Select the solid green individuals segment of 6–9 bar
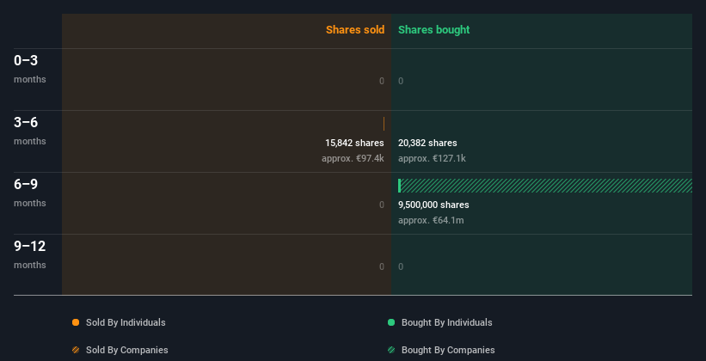706x361 pixels. click(399, 186)
